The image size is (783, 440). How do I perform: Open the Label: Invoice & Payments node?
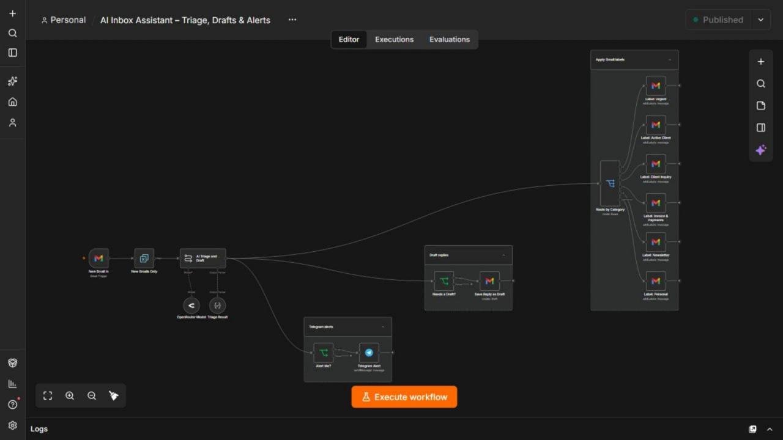coord(656,203)
